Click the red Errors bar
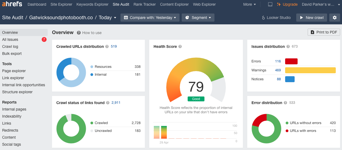The width and height of the screenshot is (342, 150). pyautogui.click(x=291, y=61)
